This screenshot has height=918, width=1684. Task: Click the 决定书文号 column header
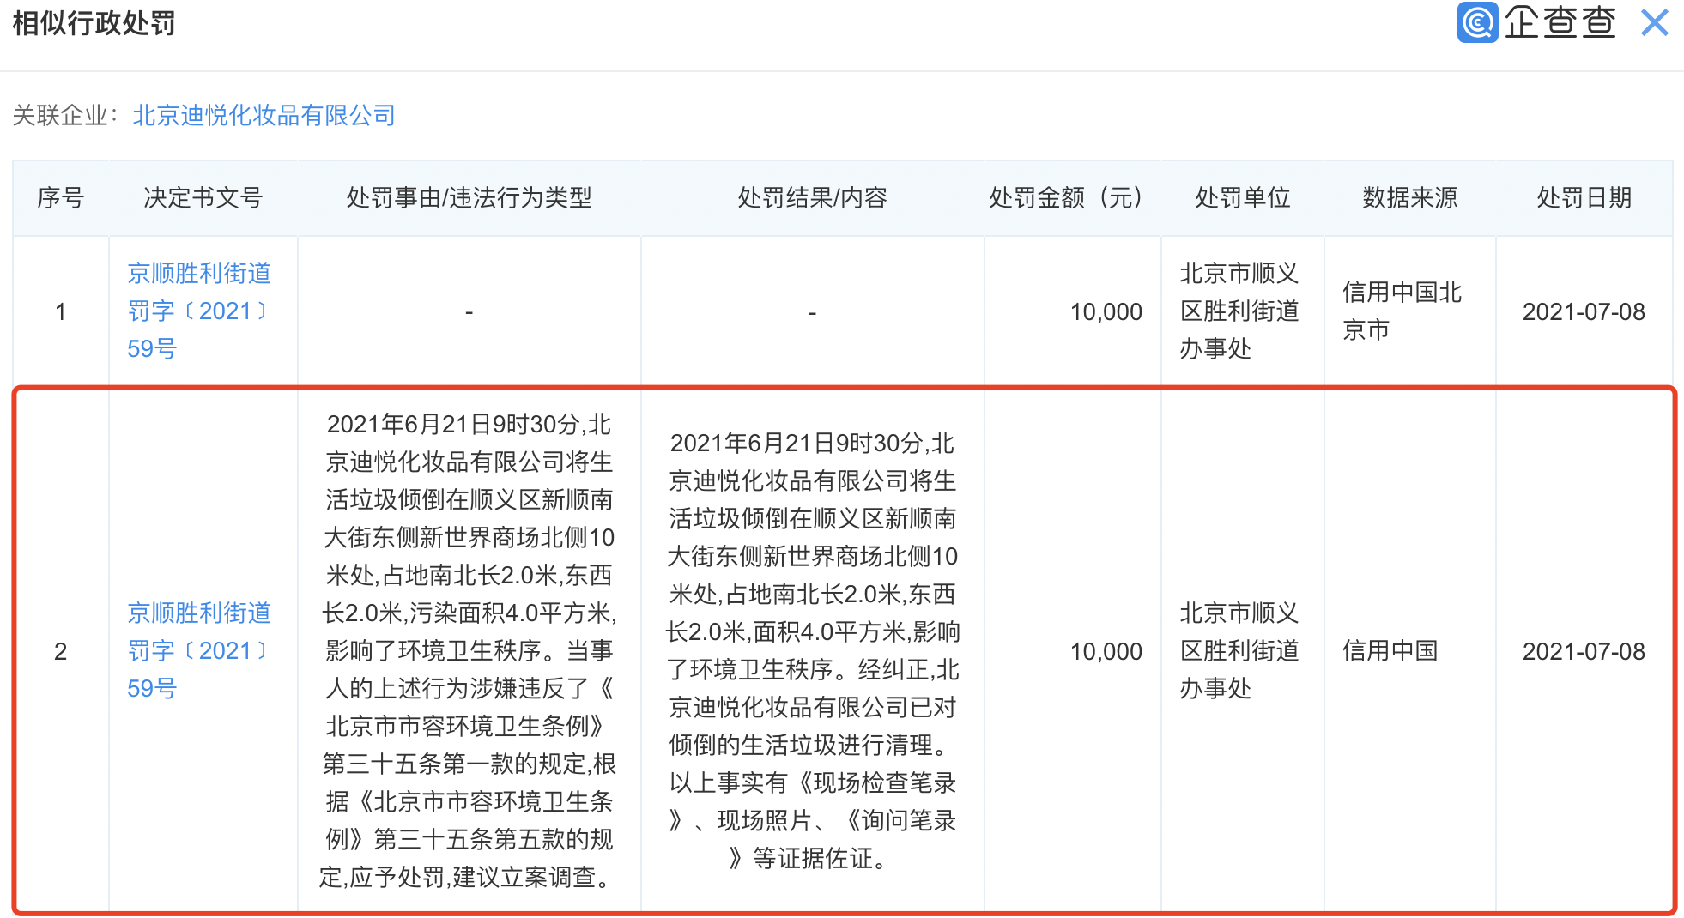point(203,198)
